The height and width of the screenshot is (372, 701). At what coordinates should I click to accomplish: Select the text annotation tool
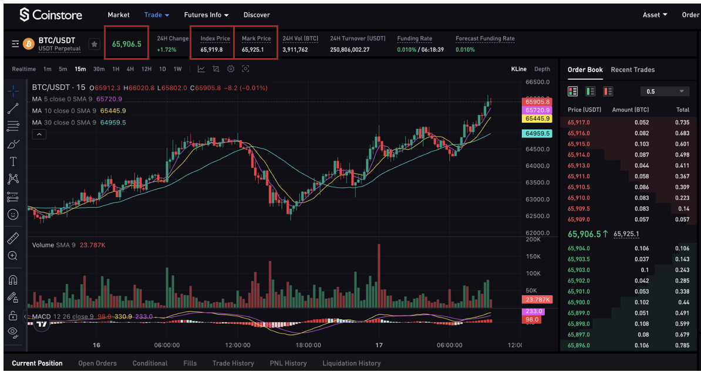(x=13, y=162)
